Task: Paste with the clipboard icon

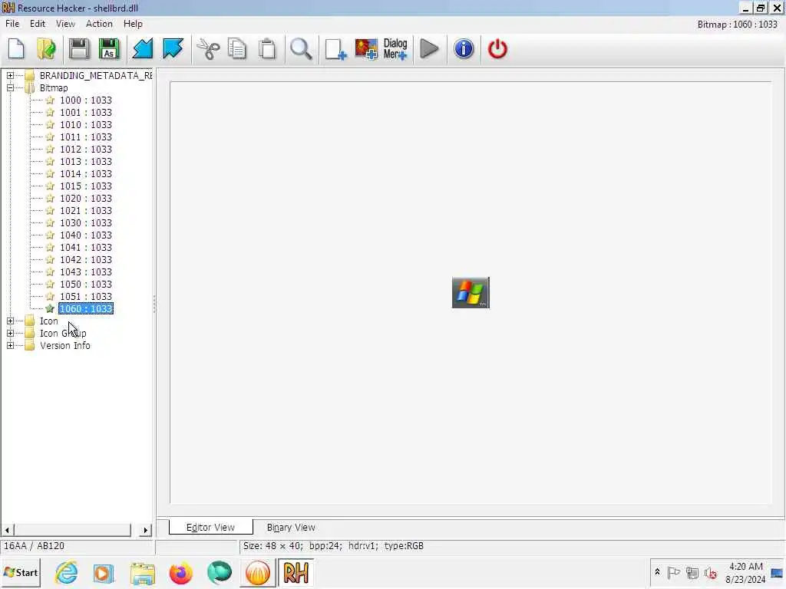Action: pos(267,49)
